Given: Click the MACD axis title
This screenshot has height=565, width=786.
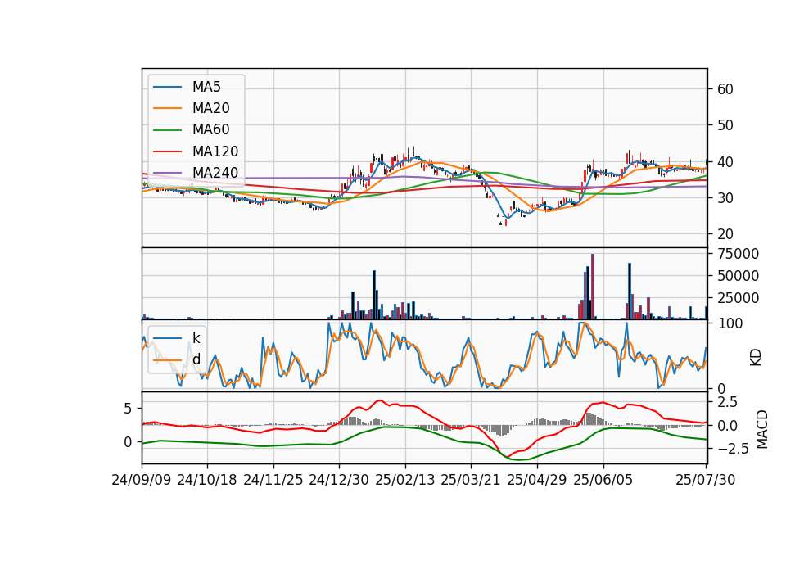Looking at the screenshot, I should coord(762,429).
